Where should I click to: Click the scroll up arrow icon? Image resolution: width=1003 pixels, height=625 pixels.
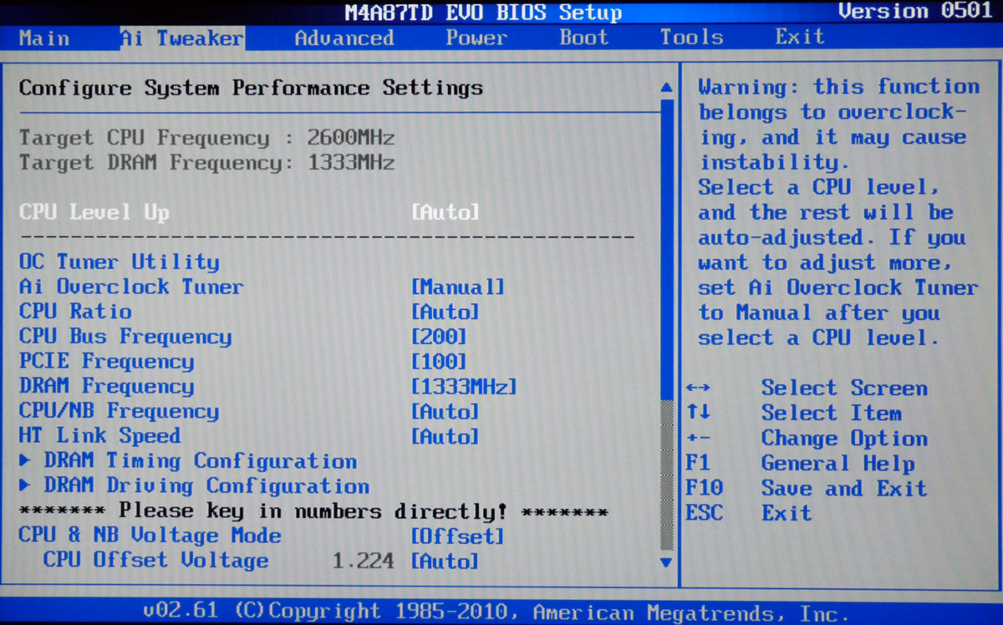click(666, 87)
